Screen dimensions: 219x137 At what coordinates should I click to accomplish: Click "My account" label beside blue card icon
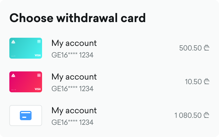click(74, 111)
